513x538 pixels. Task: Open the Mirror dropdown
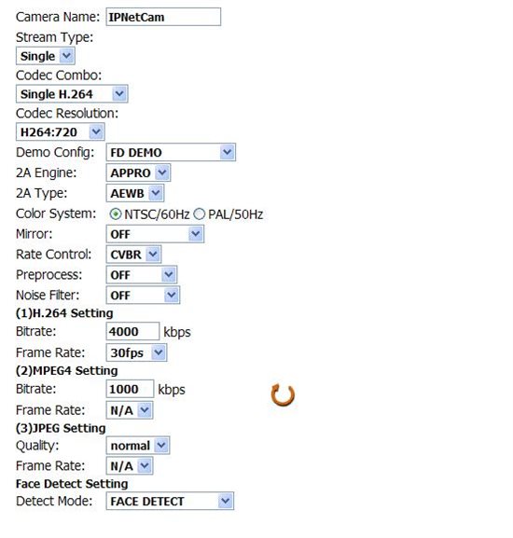(x=155, y=234)
